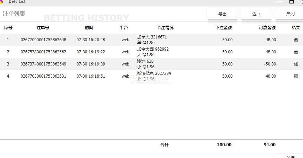The width and height of the screenshot is (303, 158).
Task: Maximize the Bets List window
Action: pyautogui.click(x=292, y=2)
